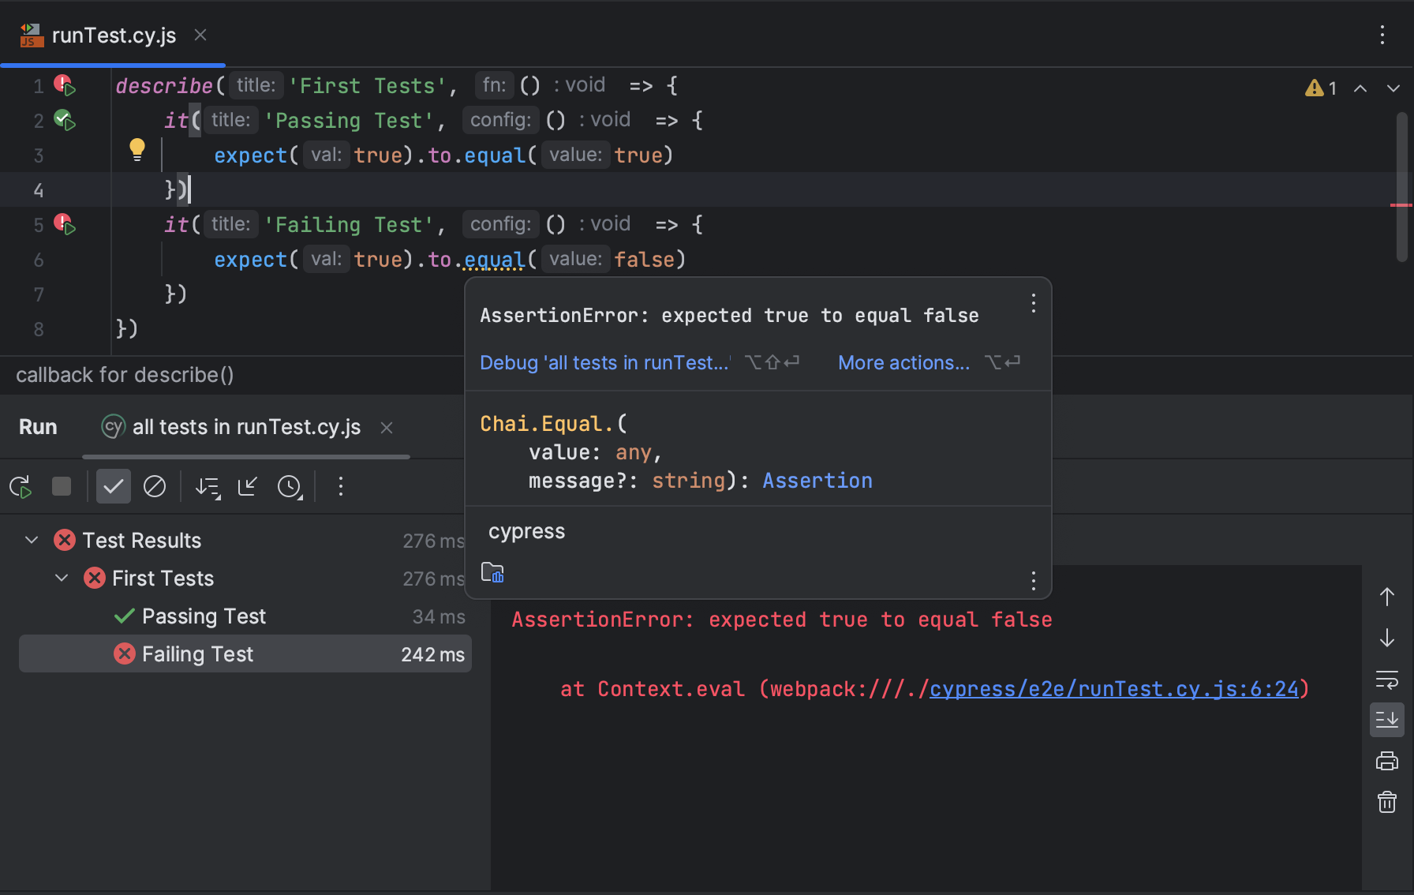Open the sort tests options
The width and height of the screenshot is (1414, 895).
coord(208,487)
